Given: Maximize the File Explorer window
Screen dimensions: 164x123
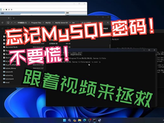Looking at the screenshot, I should point(103,17).
